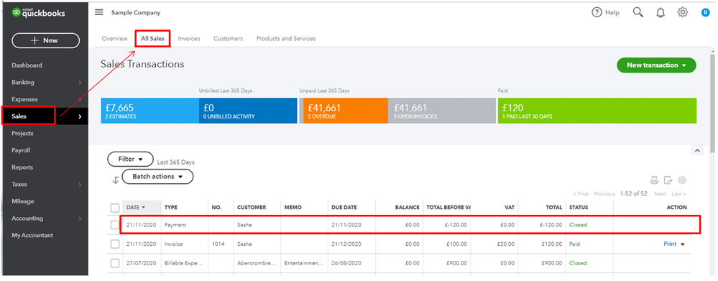Tick the checkbox for the Payment row
The width and height of the screenshot is (718, 281).
click(115, 225)
